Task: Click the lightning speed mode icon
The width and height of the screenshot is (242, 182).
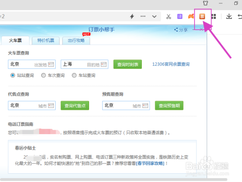Action: pos(132,16)
